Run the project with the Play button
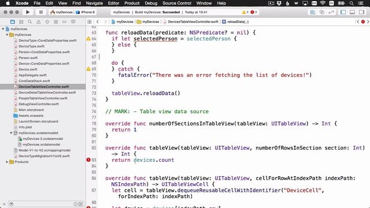The height and width of the screenshot is (208, 370). pyautogui.click(x=28, y=12)
